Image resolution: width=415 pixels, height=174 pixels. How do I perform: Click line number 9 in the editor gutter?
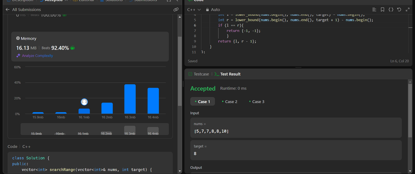(x=195, y=41)
